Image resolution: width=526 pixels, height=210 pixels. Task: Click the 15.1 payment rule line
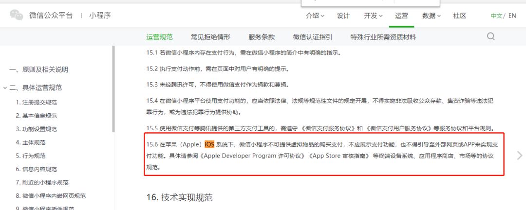pyautogui.click(x=244, y=52)
